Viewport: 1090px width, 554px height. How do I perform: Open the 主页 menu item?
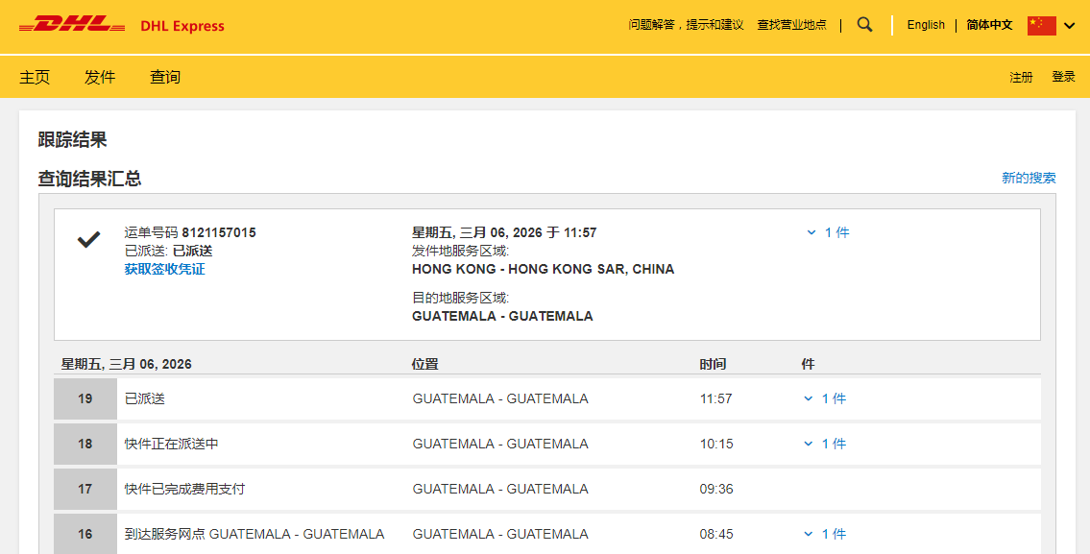click(35, 77)
